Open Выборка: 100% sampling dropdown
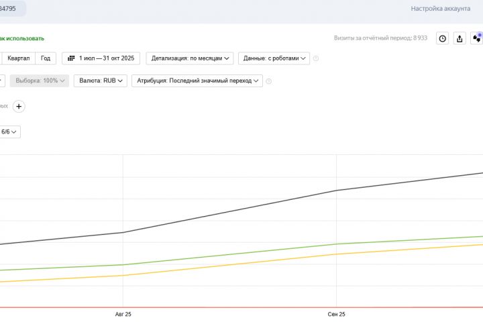 41,81
